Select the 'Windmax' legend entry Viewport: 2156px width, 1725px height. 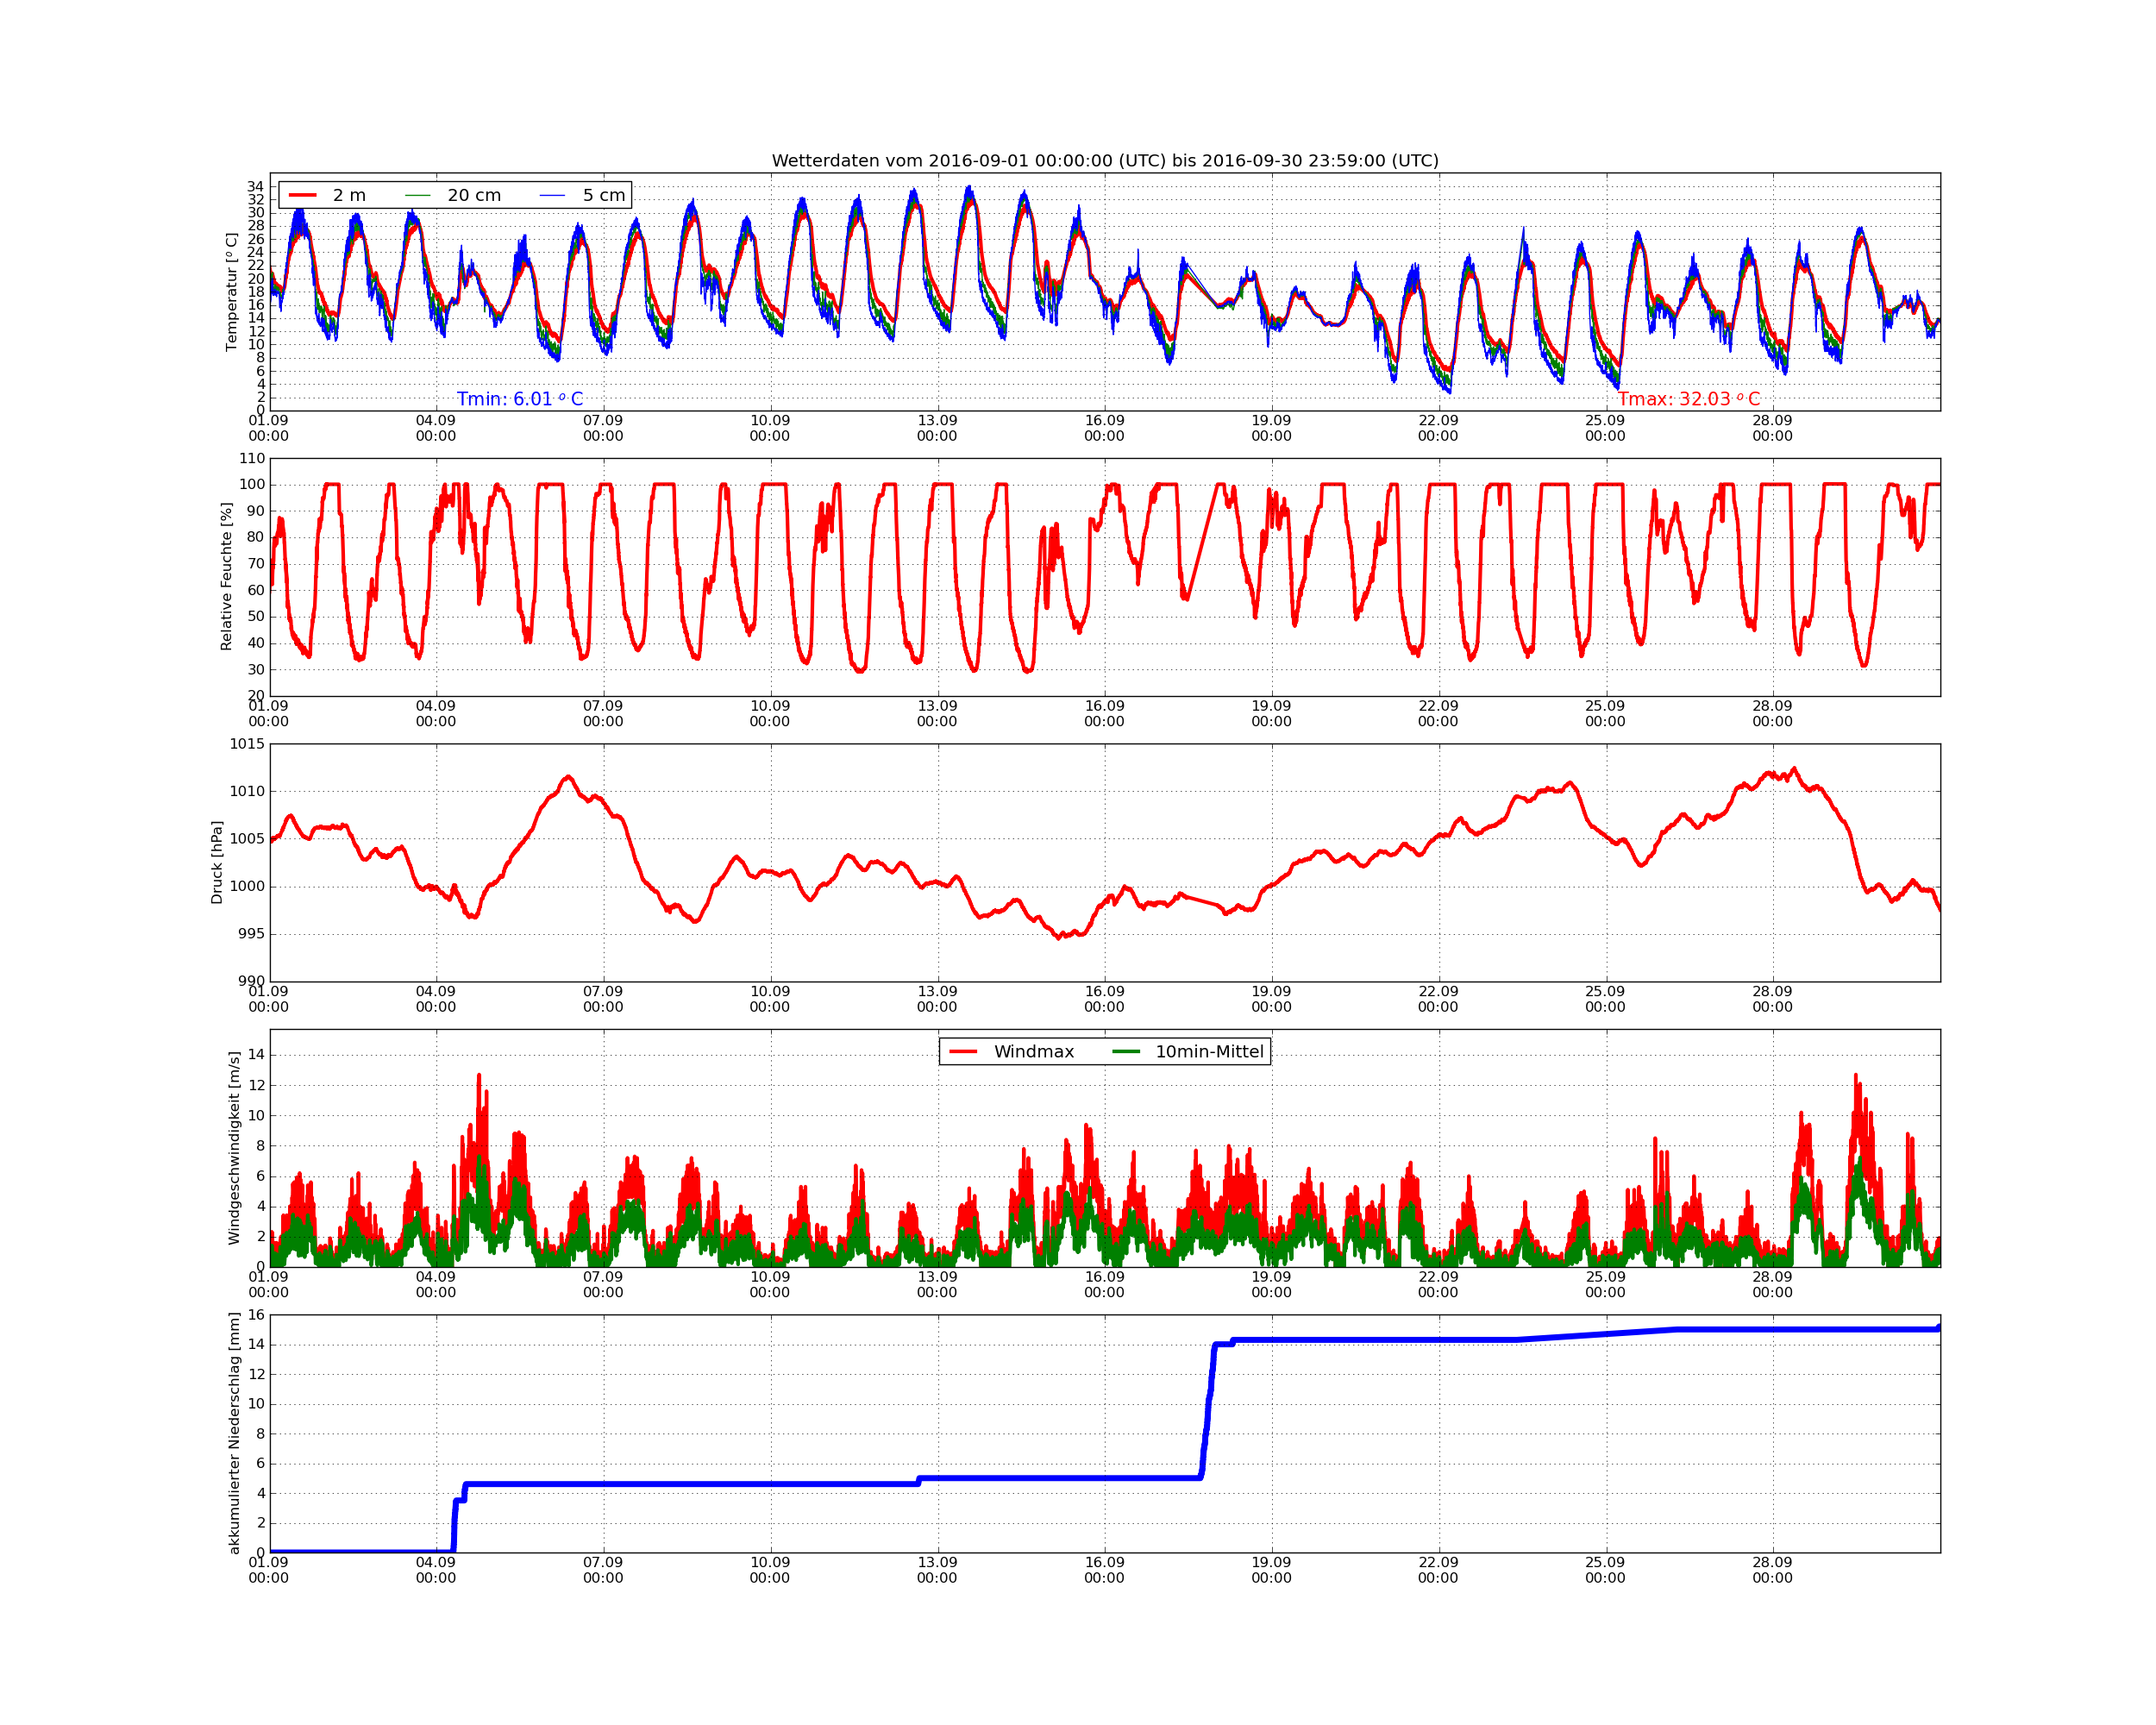(1034, 1052)
